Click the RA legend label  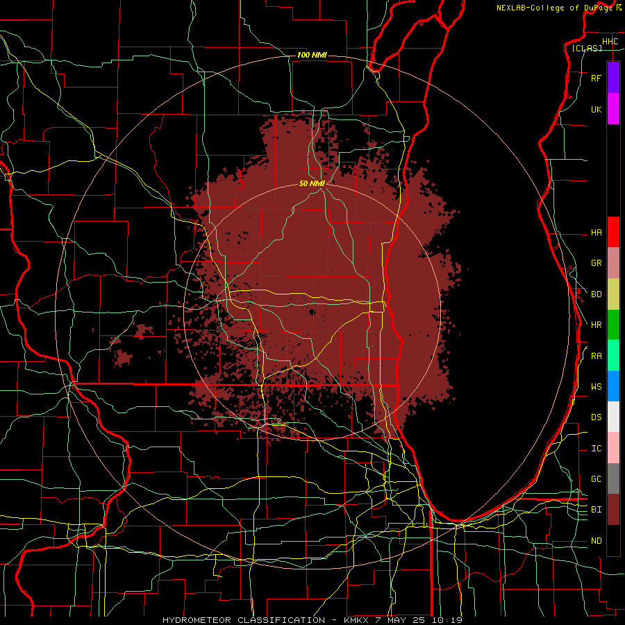tap(596, 356)
